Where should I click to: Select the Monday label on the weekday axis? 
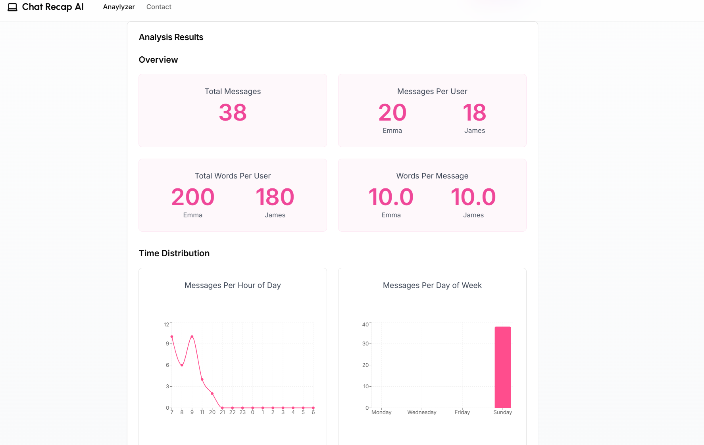(x=381, y=412)
